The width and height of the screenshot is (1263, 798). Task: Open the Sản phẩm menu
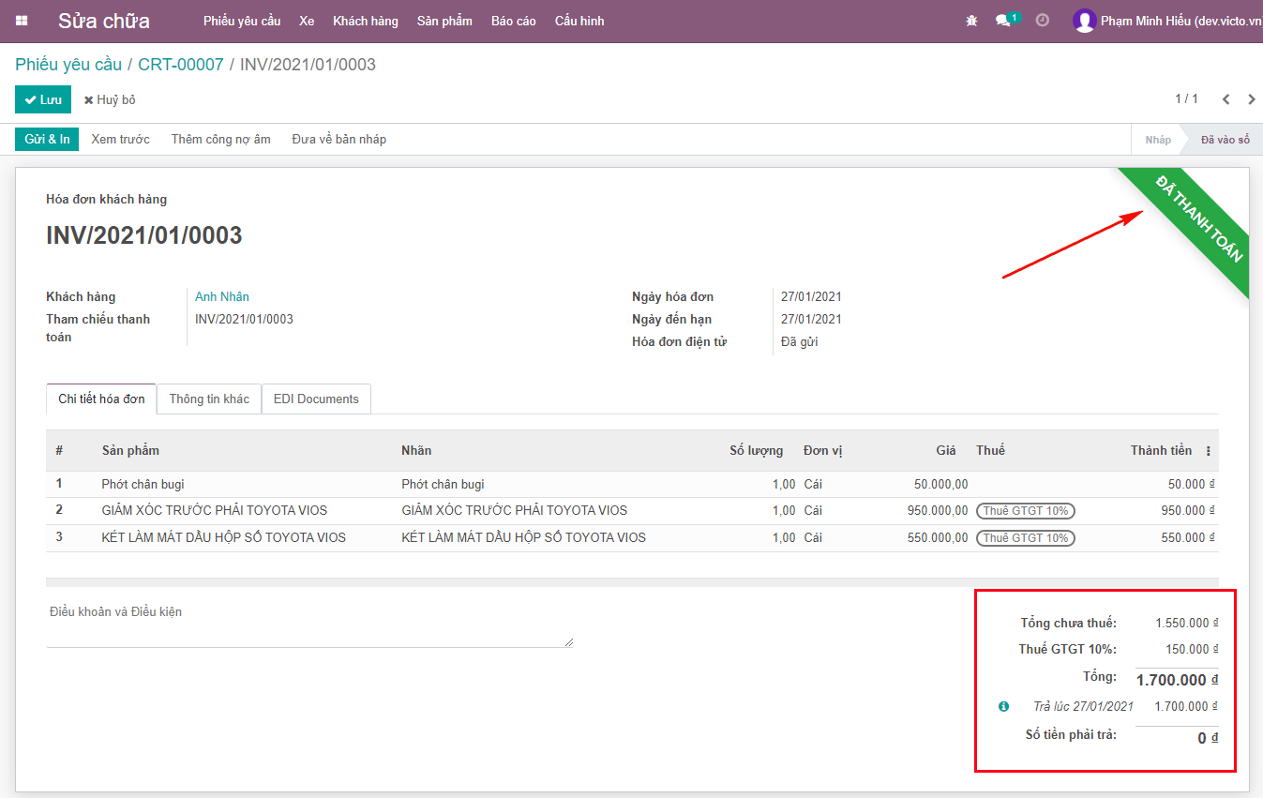(x=444, y=21)
